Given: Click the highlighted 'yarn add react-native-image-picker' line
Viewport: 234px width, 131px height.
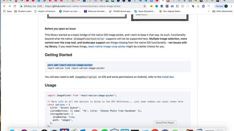Looking at the screenshot, I should pos(70,65).
